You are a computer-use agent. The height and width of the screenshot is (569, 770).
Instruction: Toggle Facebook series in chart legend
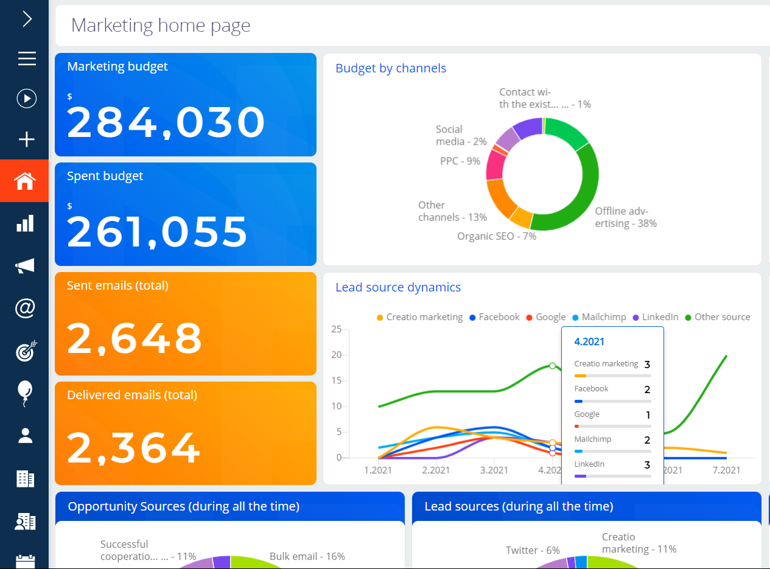pos(494,317)
